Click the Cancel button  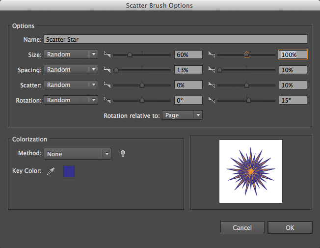point(242,227)
